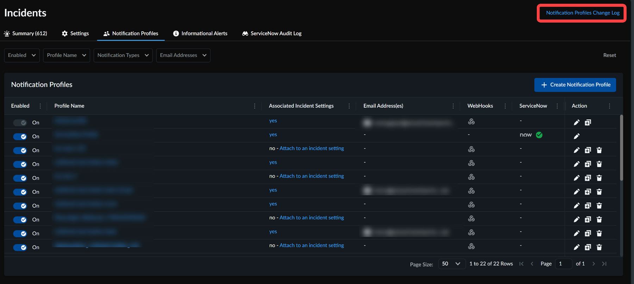The height and width of the screenshot is (284, 634).
Task: Open the Action column menu
Action: click(609, 106)
